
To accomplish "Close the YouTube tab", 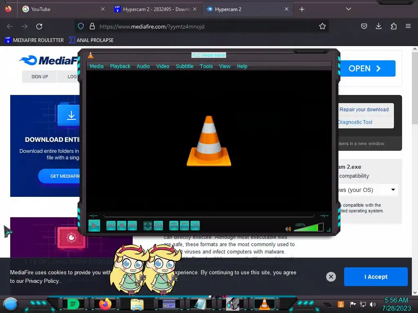I will point(103,9).
